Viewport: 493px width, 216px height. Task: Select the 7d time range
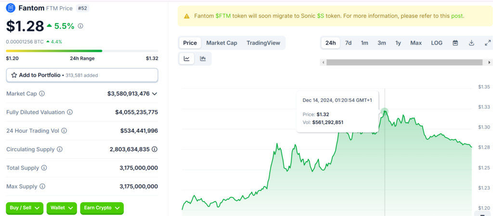pyautogui.click(x=348, y=43)
